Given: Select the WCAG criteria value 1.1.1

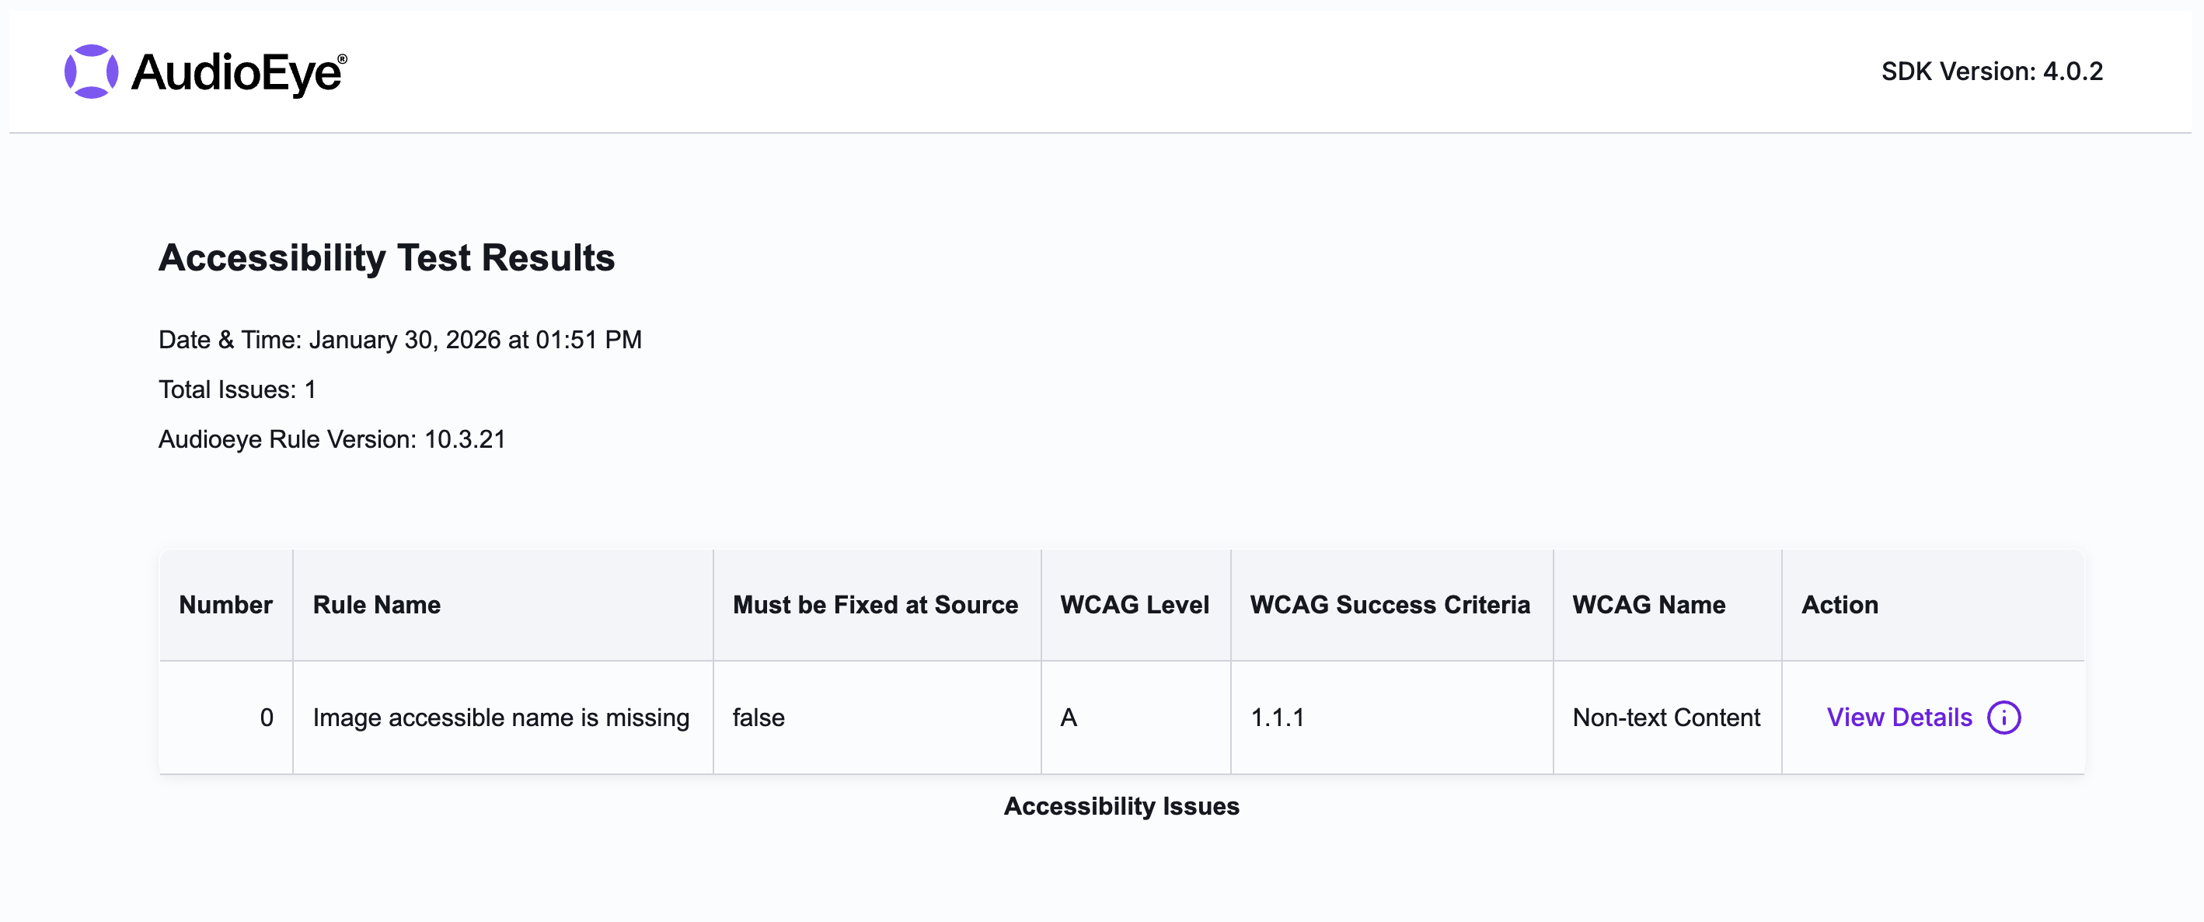Looking at the screenshot, I should [1278, 718].
